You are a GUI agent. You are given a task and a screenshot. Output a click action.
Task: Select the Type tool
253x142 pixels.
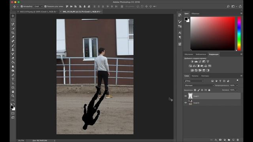13,79
